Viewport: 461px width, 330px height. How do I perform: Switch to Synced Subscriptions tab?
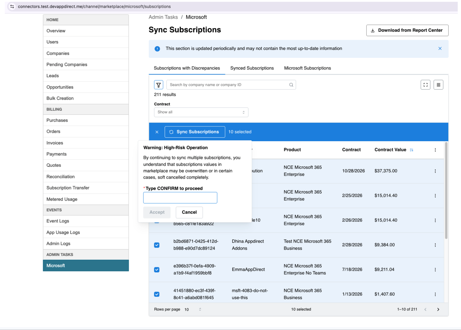point(252,68)
